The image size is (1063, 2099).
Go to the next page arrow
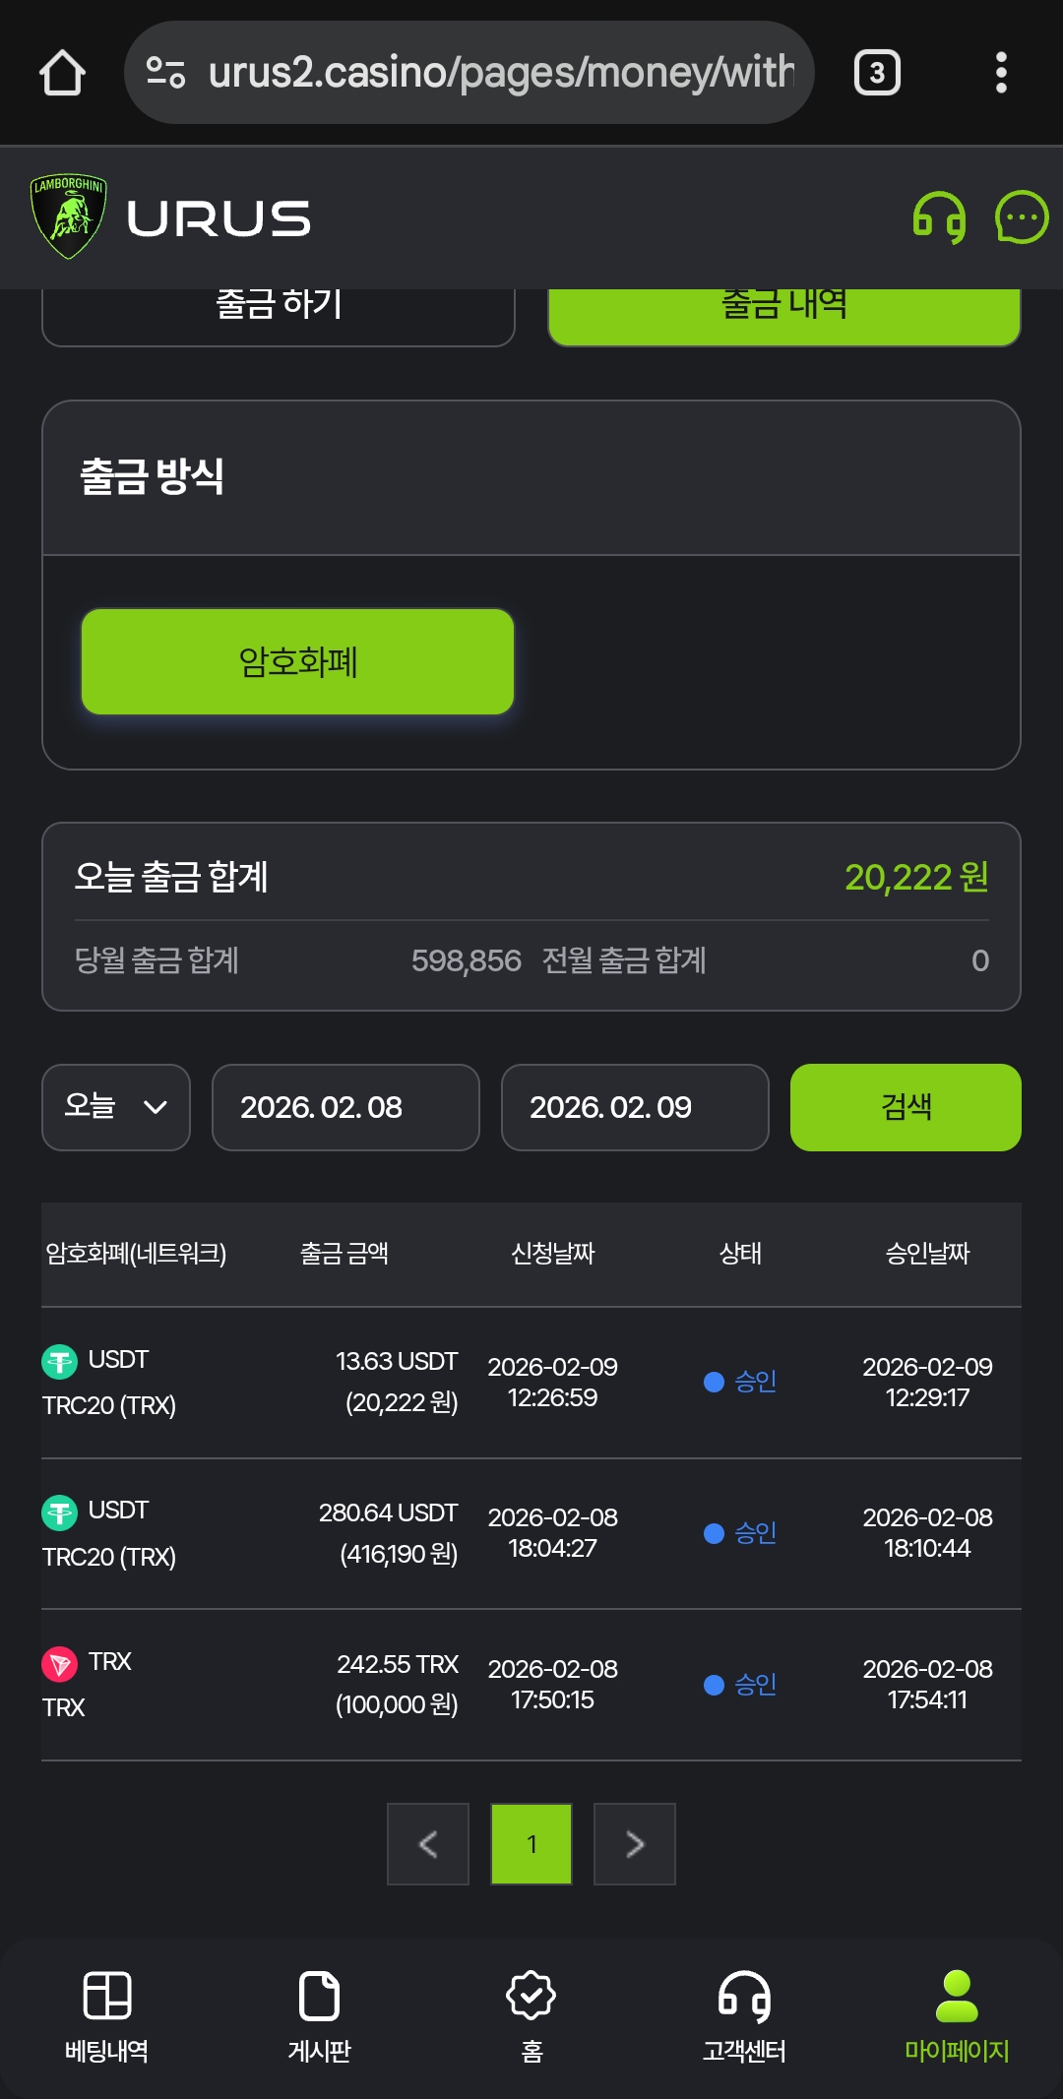[x=635, y=1844]
